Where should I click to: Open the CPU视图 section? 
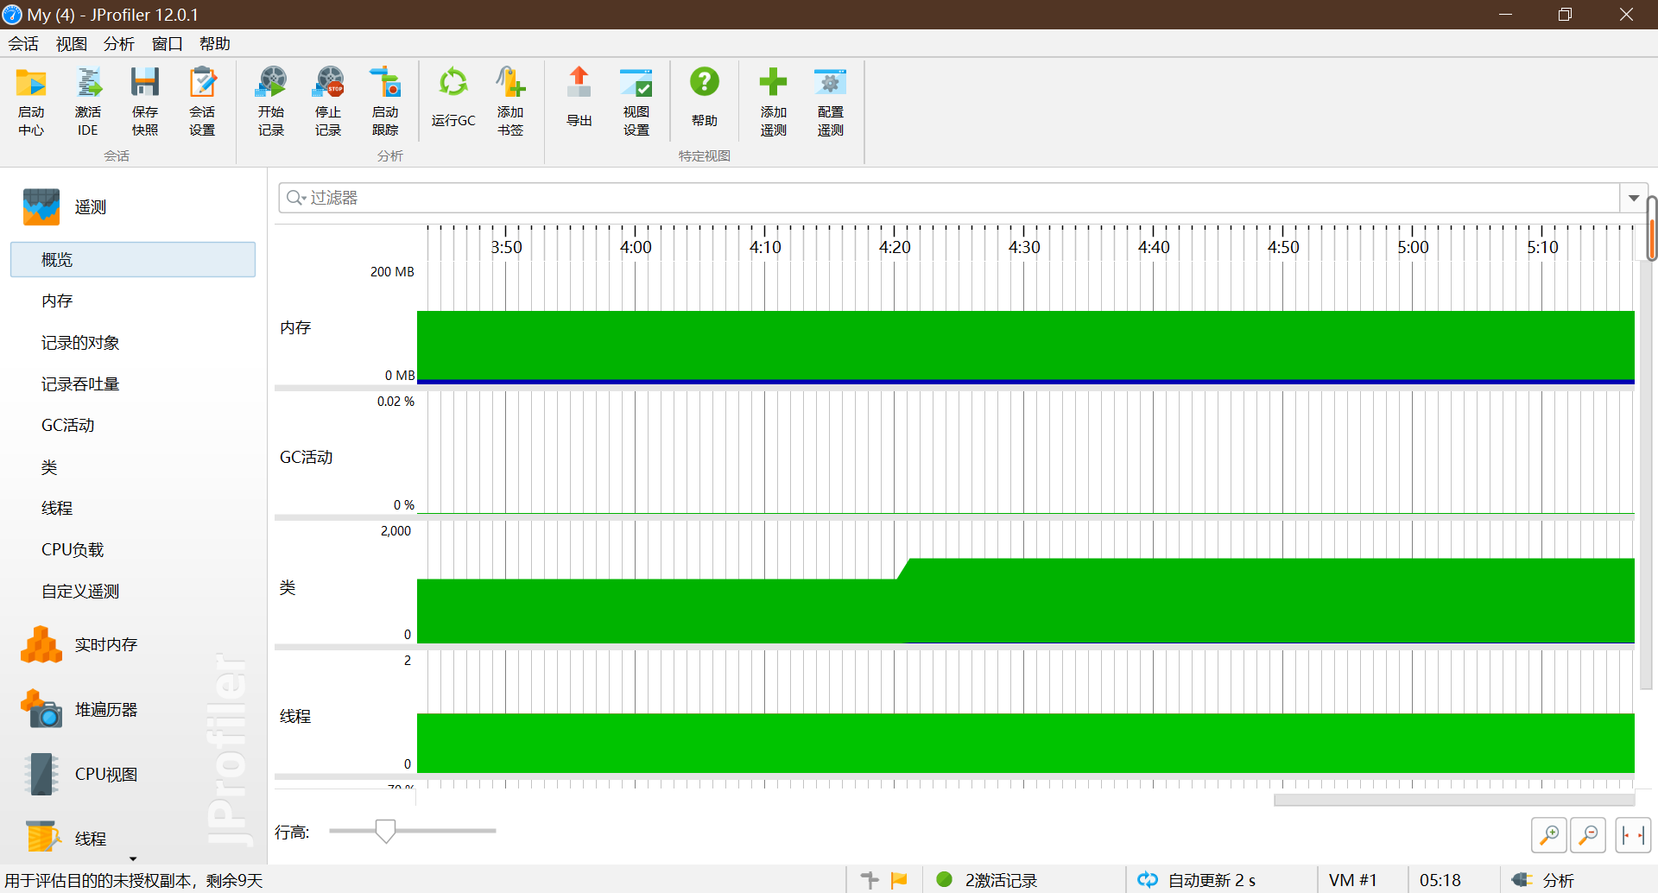tap(79, 775)
